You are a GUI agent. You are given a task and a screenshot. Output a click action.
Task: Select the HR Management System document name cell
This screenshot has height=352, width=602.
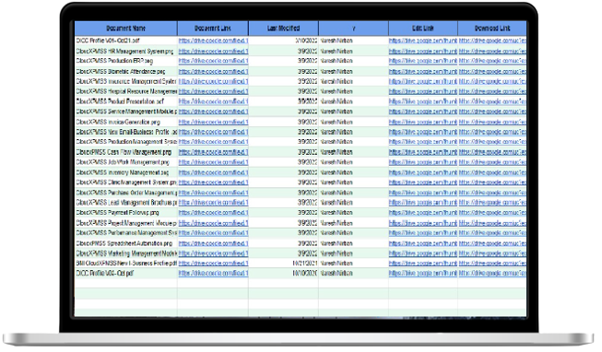pyautogui.click(x=126, y=51)
